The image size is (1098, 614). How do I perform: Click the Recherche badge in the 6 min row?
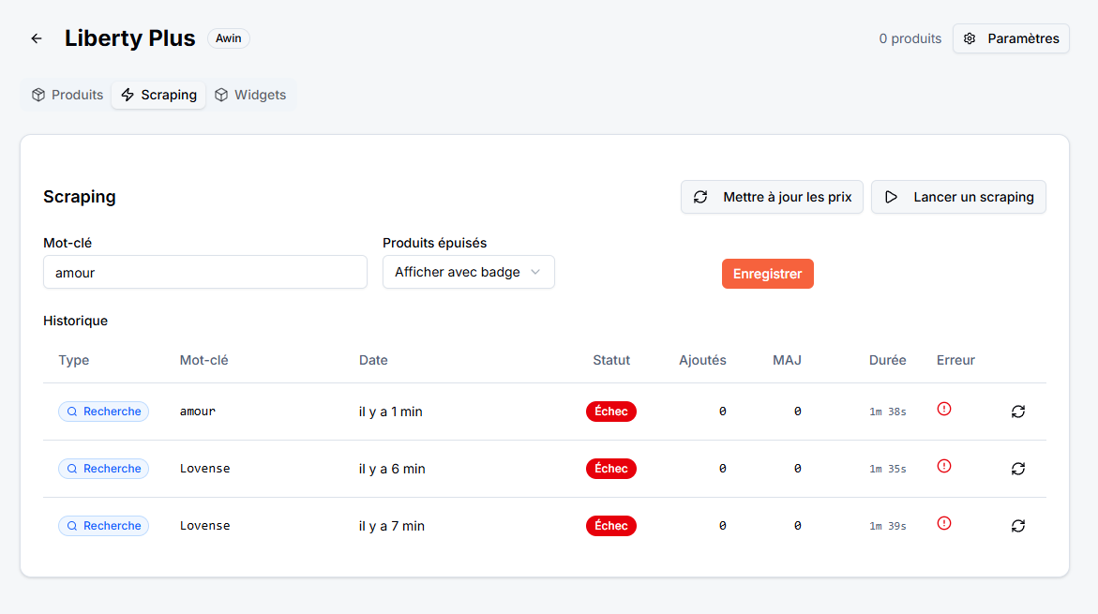coord(104,469)
